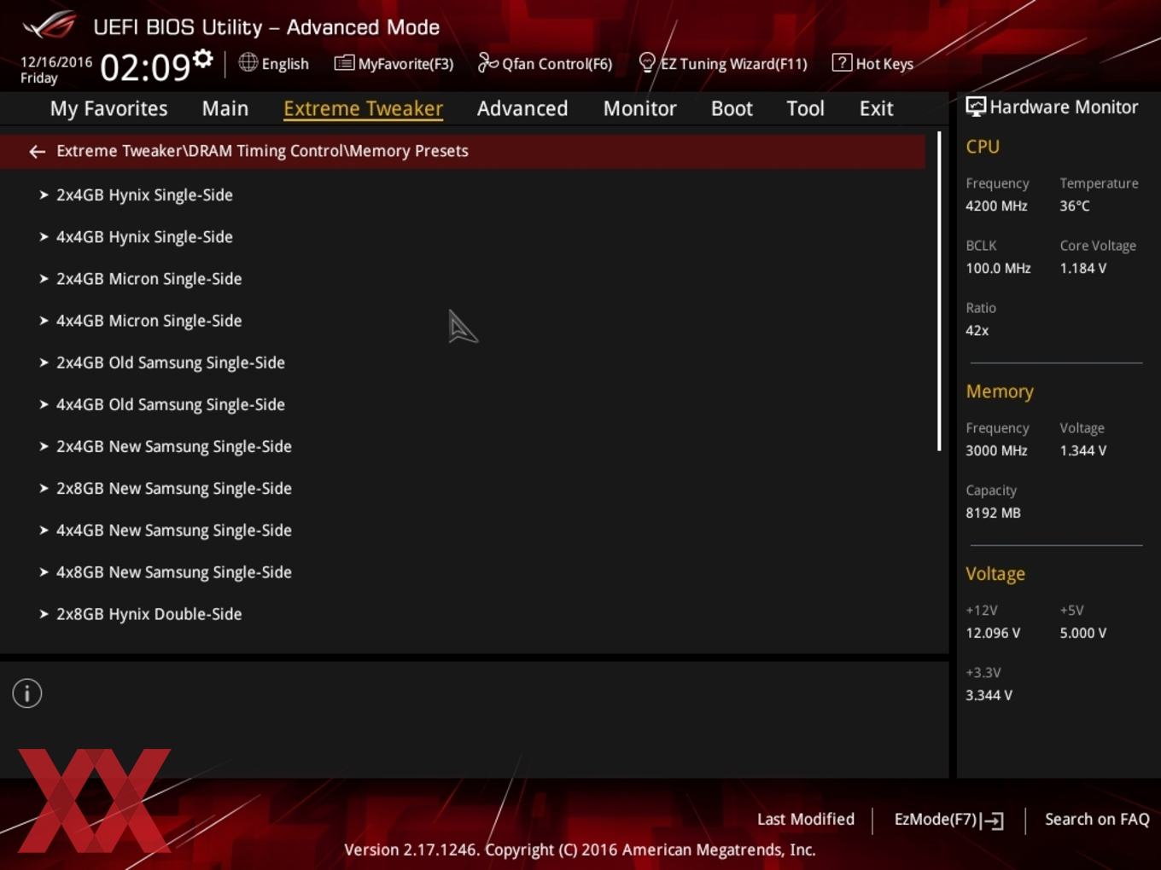The height and width of the screenshot is (870, 1161).
Task: Launch Qfan Control(F6) label
Action: [557, 64]
